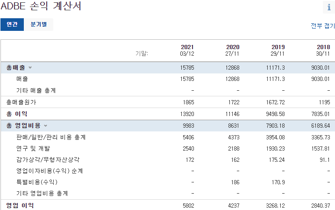Click 총매출원가 value 1865
Screen dimensions: 335x210
click(x=188, y=102)
